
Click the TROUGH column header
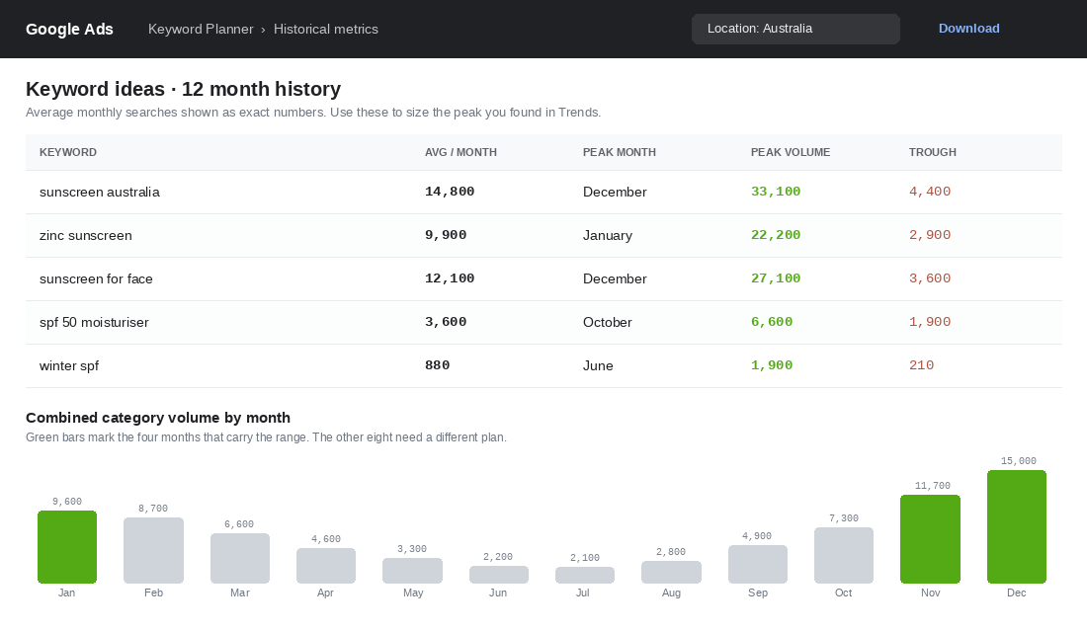933,152
